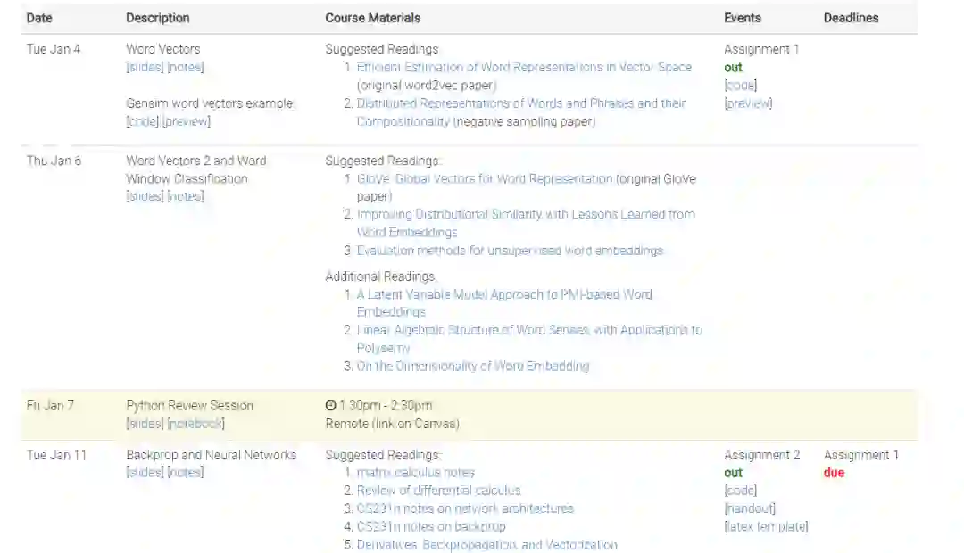Open the Python Review Session slides

[145, 424]
